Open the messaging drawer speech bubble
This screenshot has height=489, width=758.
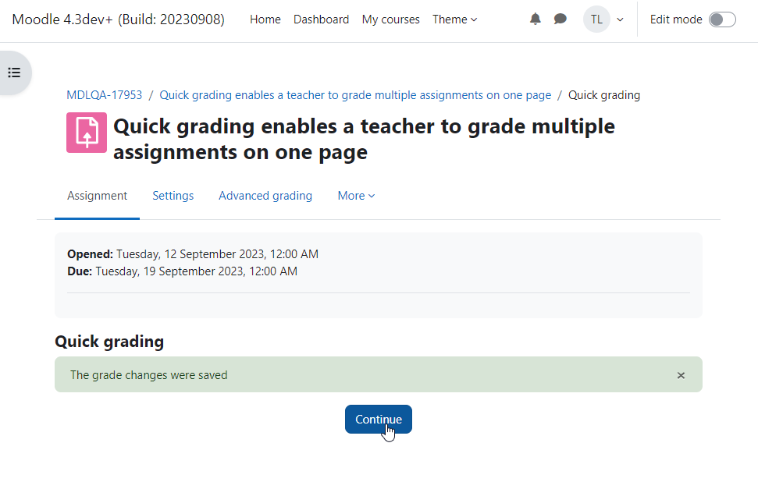pyautogui.click(x=560, y=19)
